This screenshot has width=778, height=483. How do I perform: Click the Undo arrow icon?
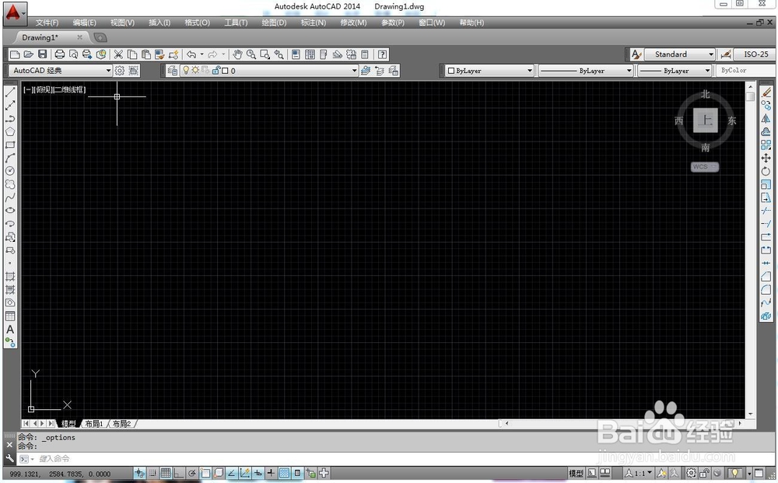(191, 54)
